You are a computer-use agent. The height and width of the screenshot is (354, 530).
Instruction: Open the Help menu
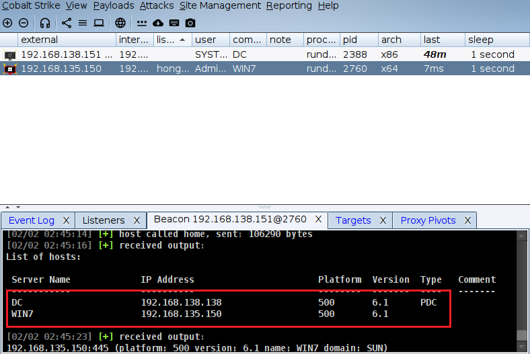(328, 6)
